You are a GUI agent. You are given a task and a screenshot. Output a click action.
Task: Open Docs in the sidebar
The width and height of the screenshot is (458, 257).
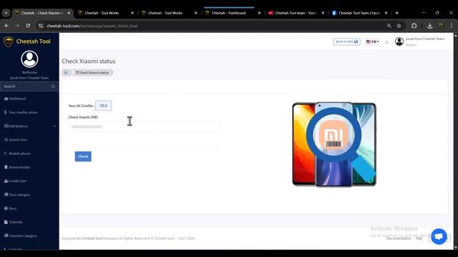click(10, 208)
